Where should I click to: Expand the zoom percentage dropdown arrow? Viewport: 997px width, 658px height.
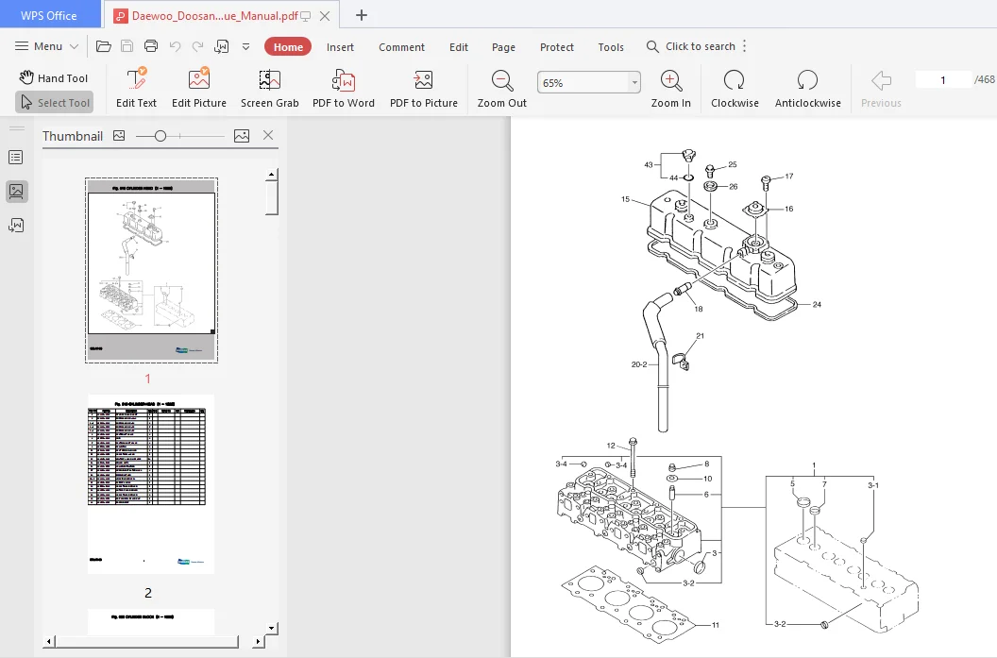click(634, 83)
